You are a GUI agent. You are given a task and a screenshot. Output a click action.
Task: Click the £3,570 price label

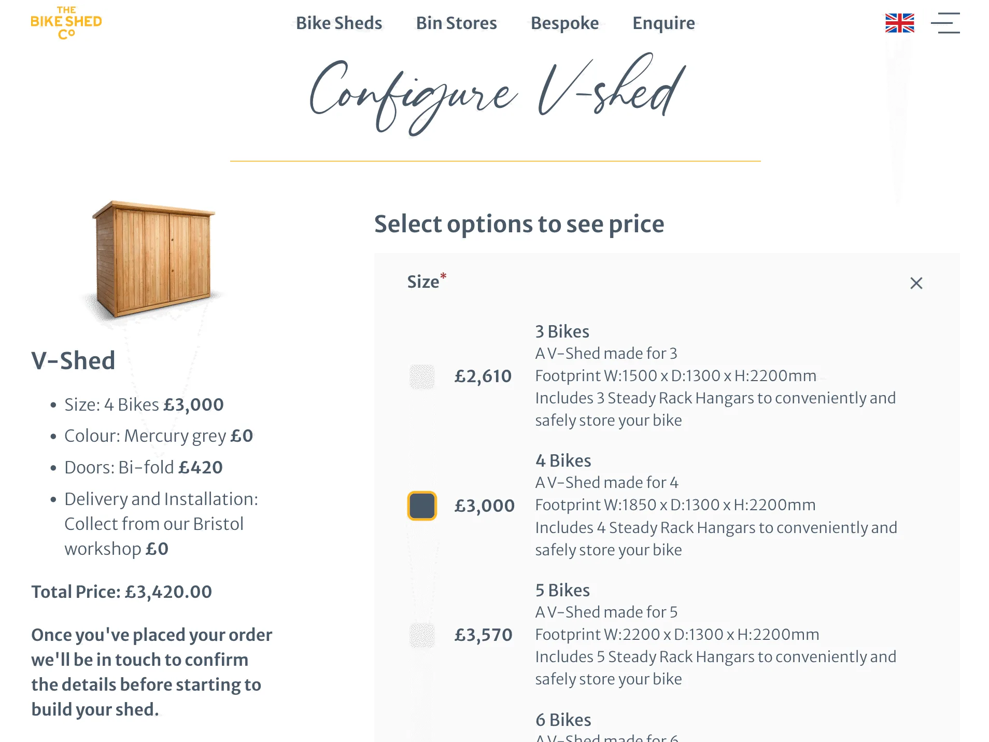[483, 635]
